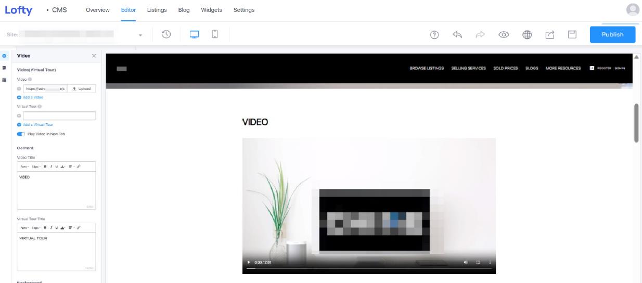Open BLOGS in site preview menu
The width and height of the screenshot is (642, 283).
coord(532,68)
